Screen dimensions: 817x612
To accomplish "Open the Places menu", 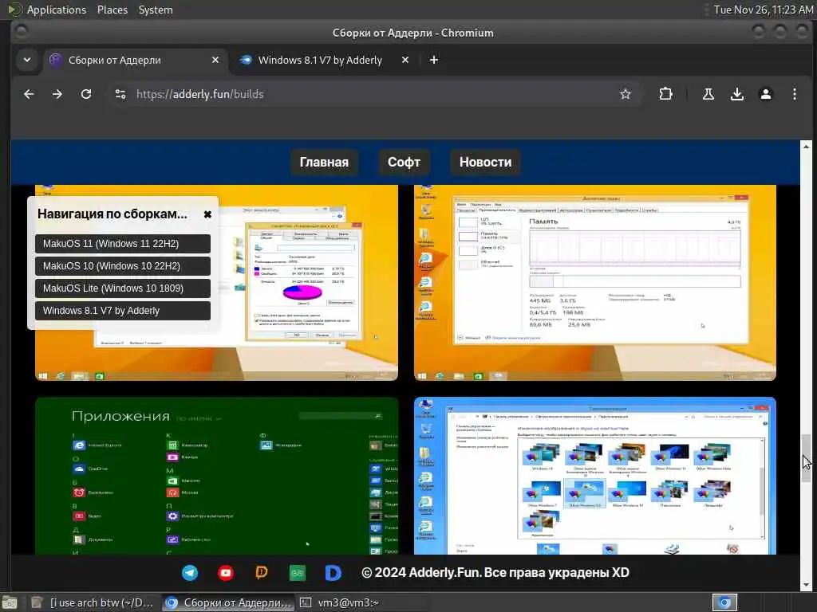I will click(112, 10).
